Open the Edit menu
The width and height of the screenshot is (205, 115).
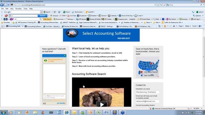pyautogui.click(x=7, y=9)
